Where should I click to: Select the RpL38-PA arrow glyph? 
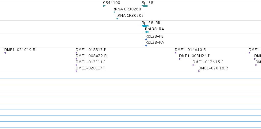point(146,46)
